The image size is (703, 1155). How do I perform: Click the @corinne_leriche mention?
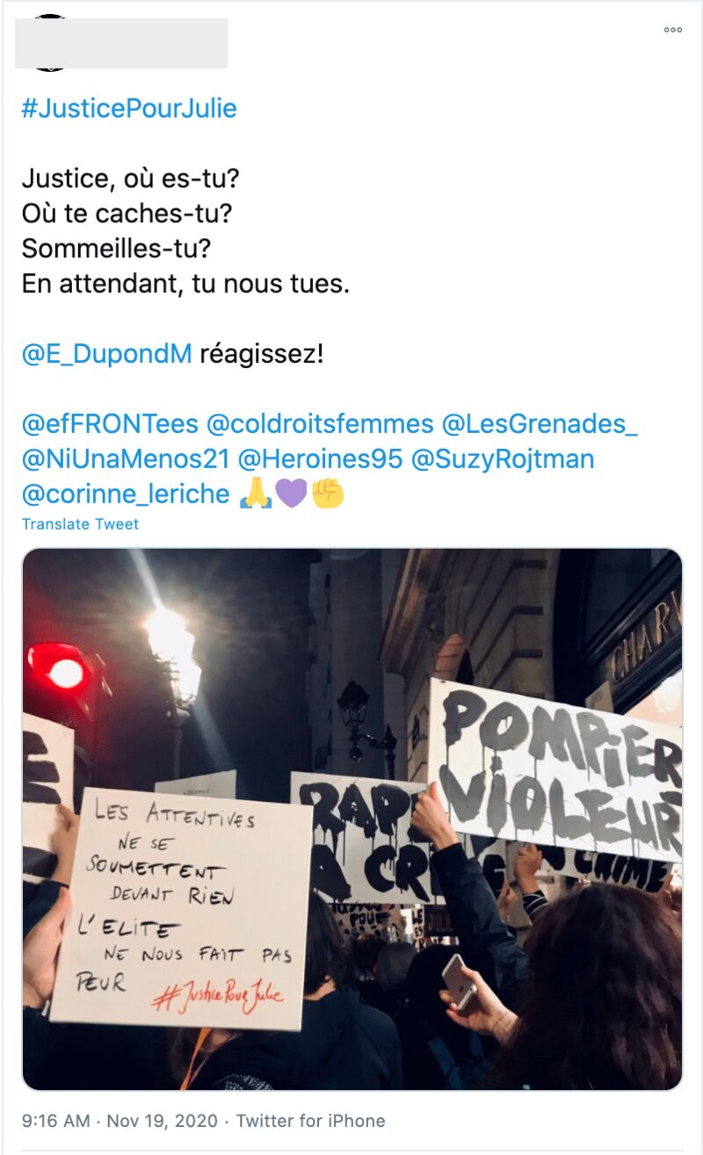[x=126, y=494]
